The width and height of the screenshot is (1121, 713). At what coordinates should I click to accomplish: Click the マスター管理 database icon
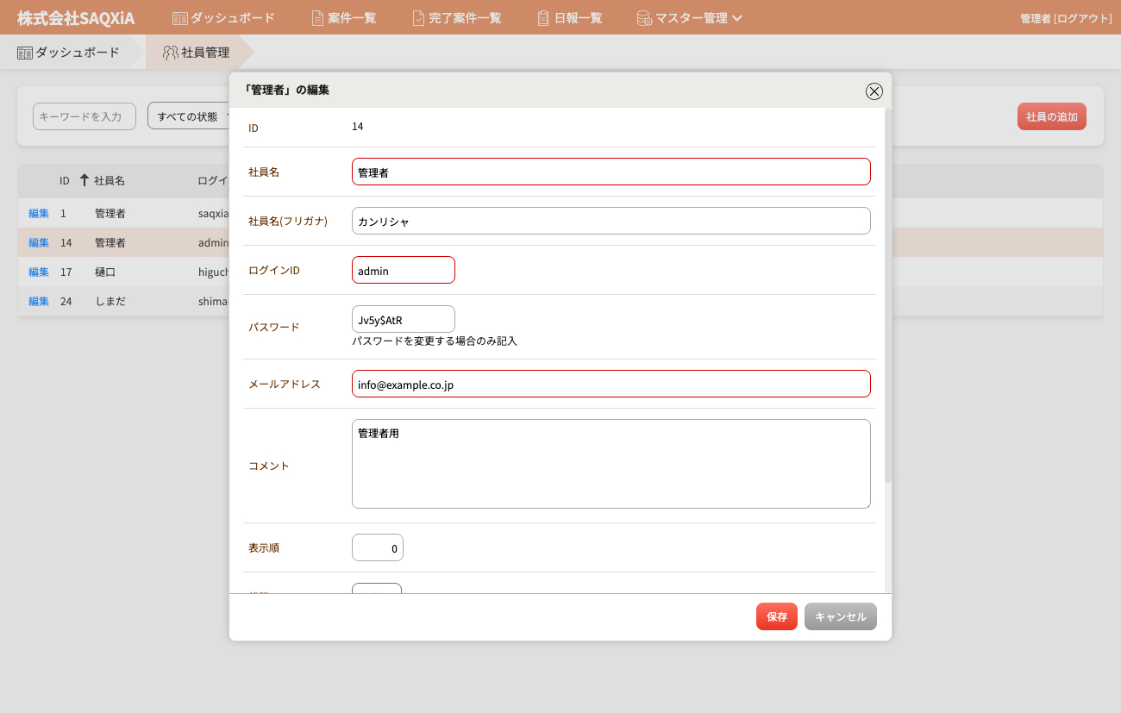click(x=644, y=18)
